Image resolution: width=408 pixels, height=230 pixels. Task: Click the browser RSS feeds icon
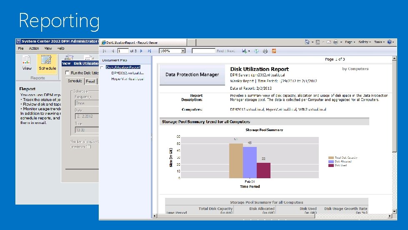[x=318, y=42]
